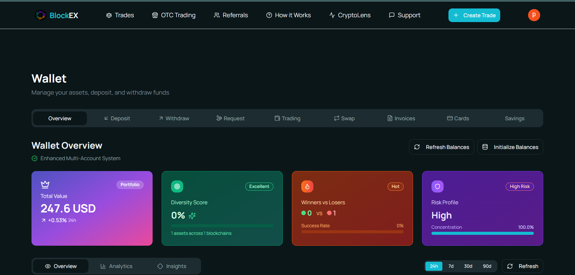Select the 90d time range
The width and height of the screenshot is (575, 275).
pos(487,266)
